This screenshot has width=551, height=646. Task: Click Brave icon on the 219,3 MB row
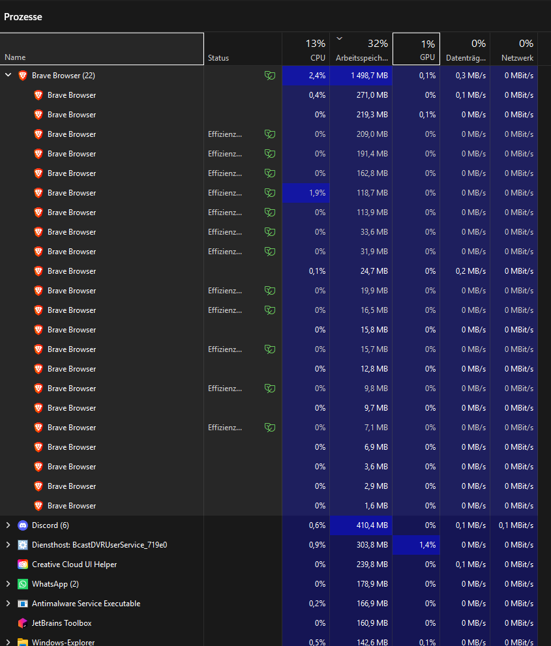pyautogui.click(x=38, y=115)
